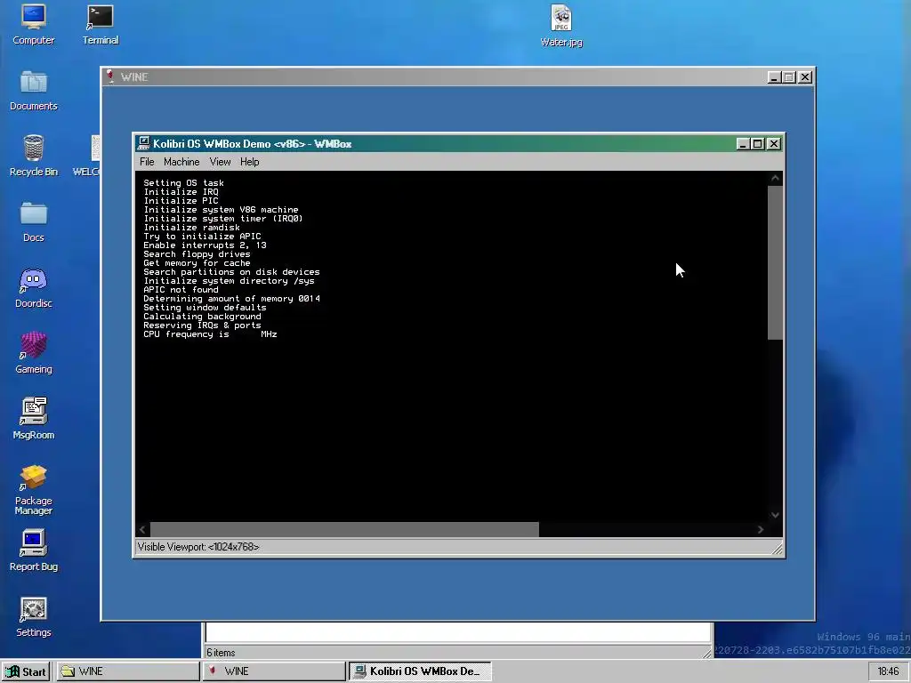Maximize the outer WINE window
This screenshot has width=911, height=683.
[789, 77]
